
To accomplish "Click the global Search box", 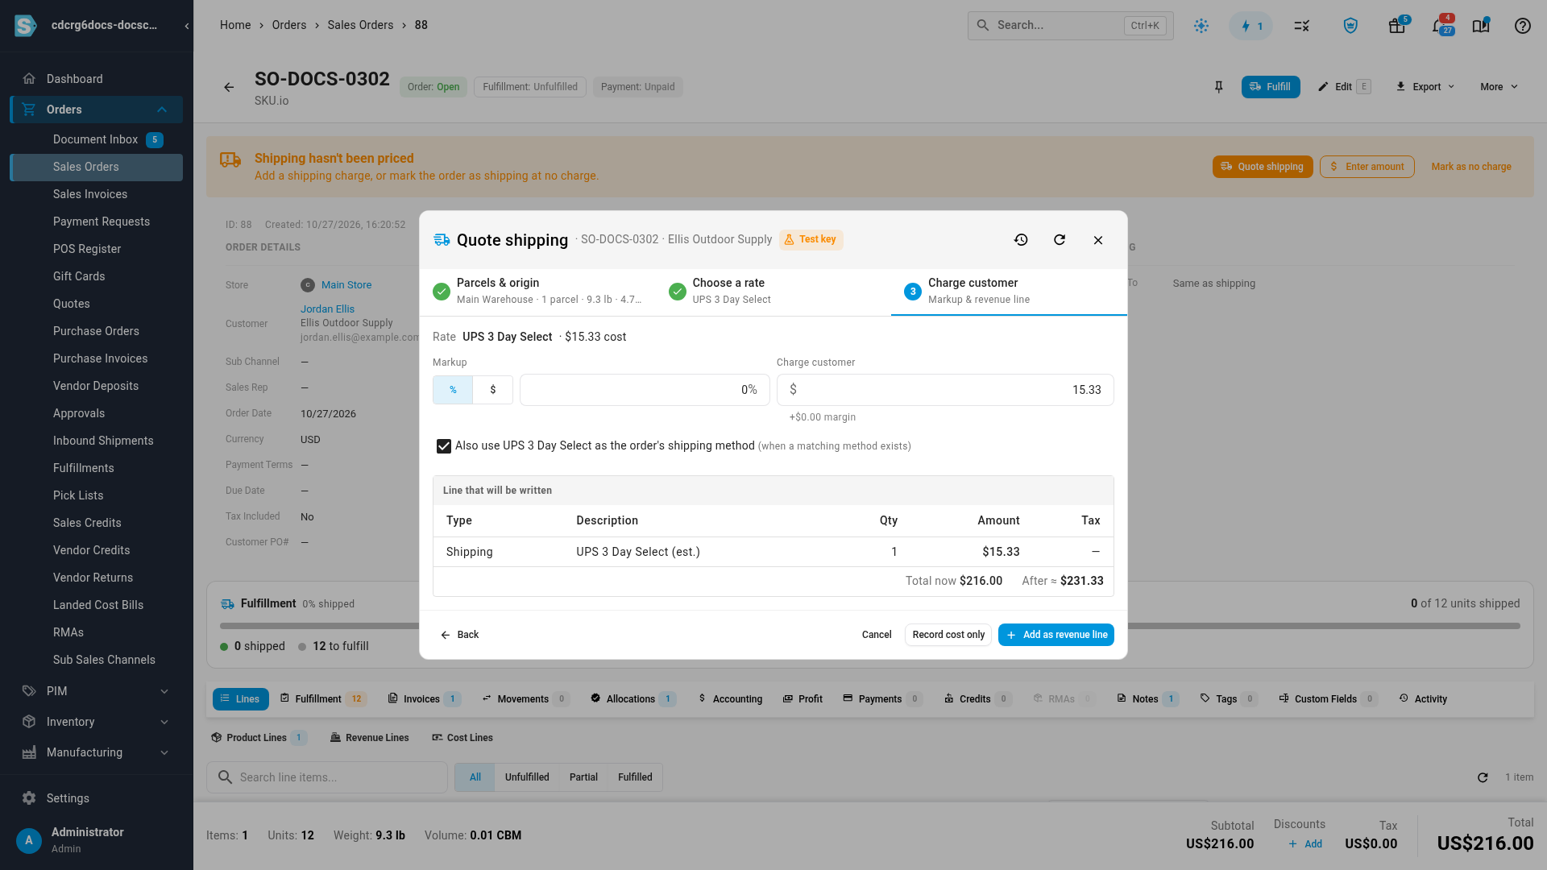I will tap(1070, 26).
